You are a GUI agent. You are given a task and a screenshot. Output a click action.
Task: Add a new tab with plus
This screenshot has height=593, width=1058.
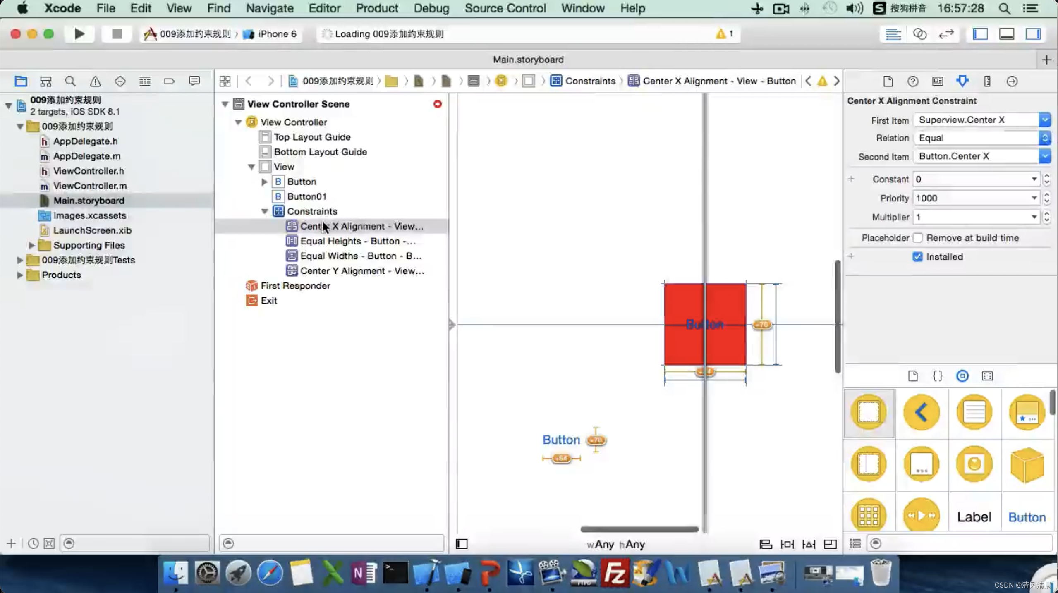coord(1046,60)
